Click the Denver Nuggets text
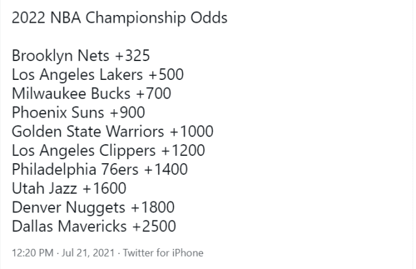This screenshot has height=269, width=416. click(x=67, y=208)
